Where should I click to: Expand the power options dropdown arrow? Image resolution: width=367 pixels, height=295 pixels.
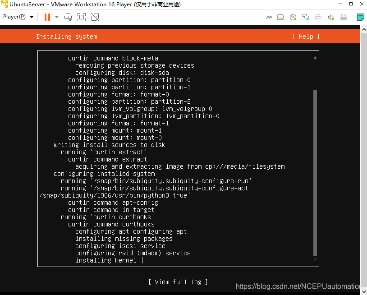pos(57,17)
